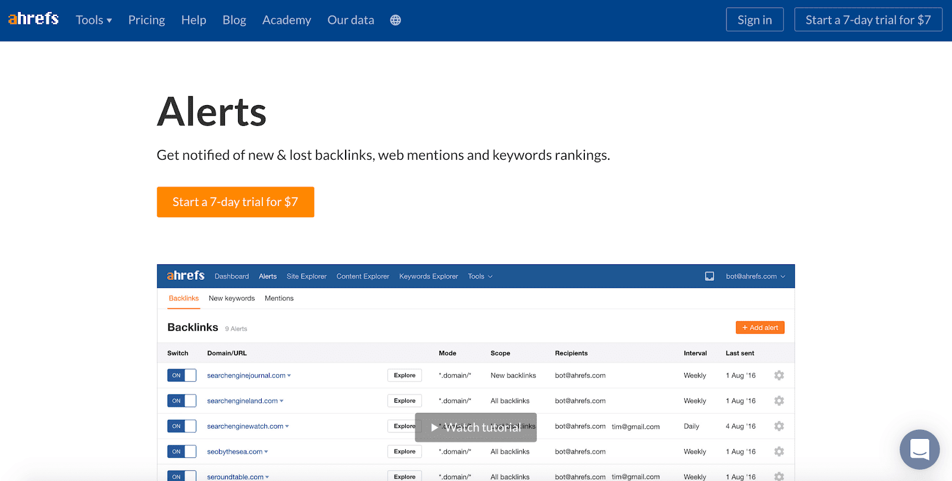The width and height of the screenshot is (952, 481).
Task: Open Site Explorer in dashboard menu
Action: click(306, 276)
